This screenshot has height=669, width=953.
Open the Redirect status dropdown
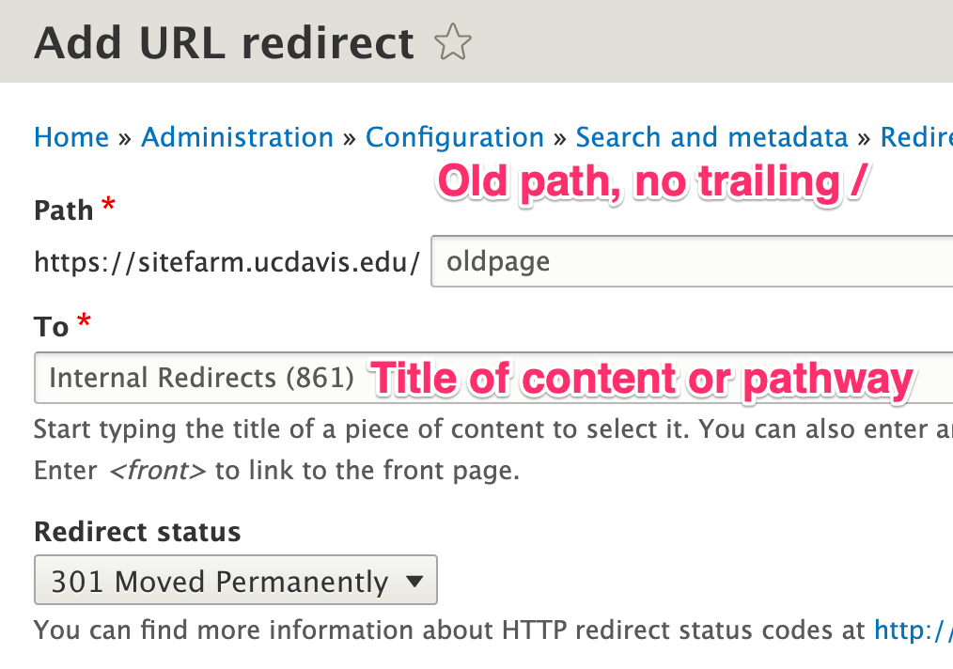(235, 582)
